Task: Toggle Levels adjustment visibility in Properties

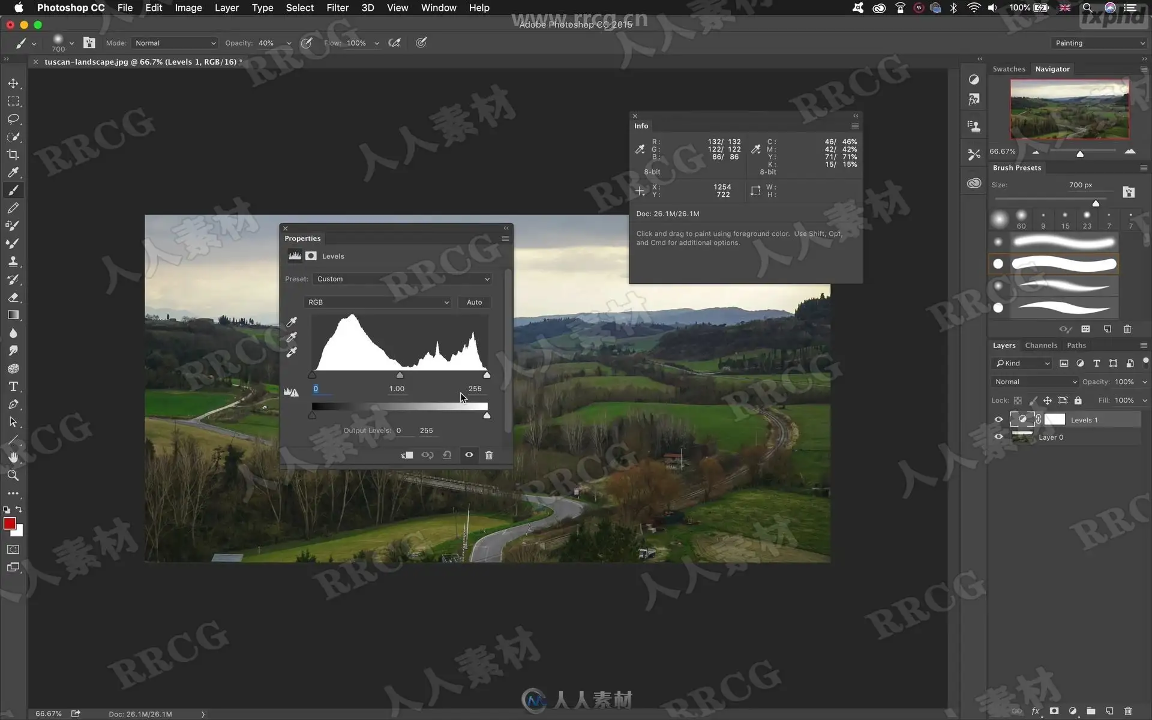Action: [469, 455]
